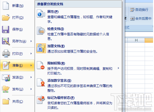Viewport: 154px width, 112px height.
Task: Click the description text 通过添加加密增强工作簿的安全性
Action: coord(72,51)
